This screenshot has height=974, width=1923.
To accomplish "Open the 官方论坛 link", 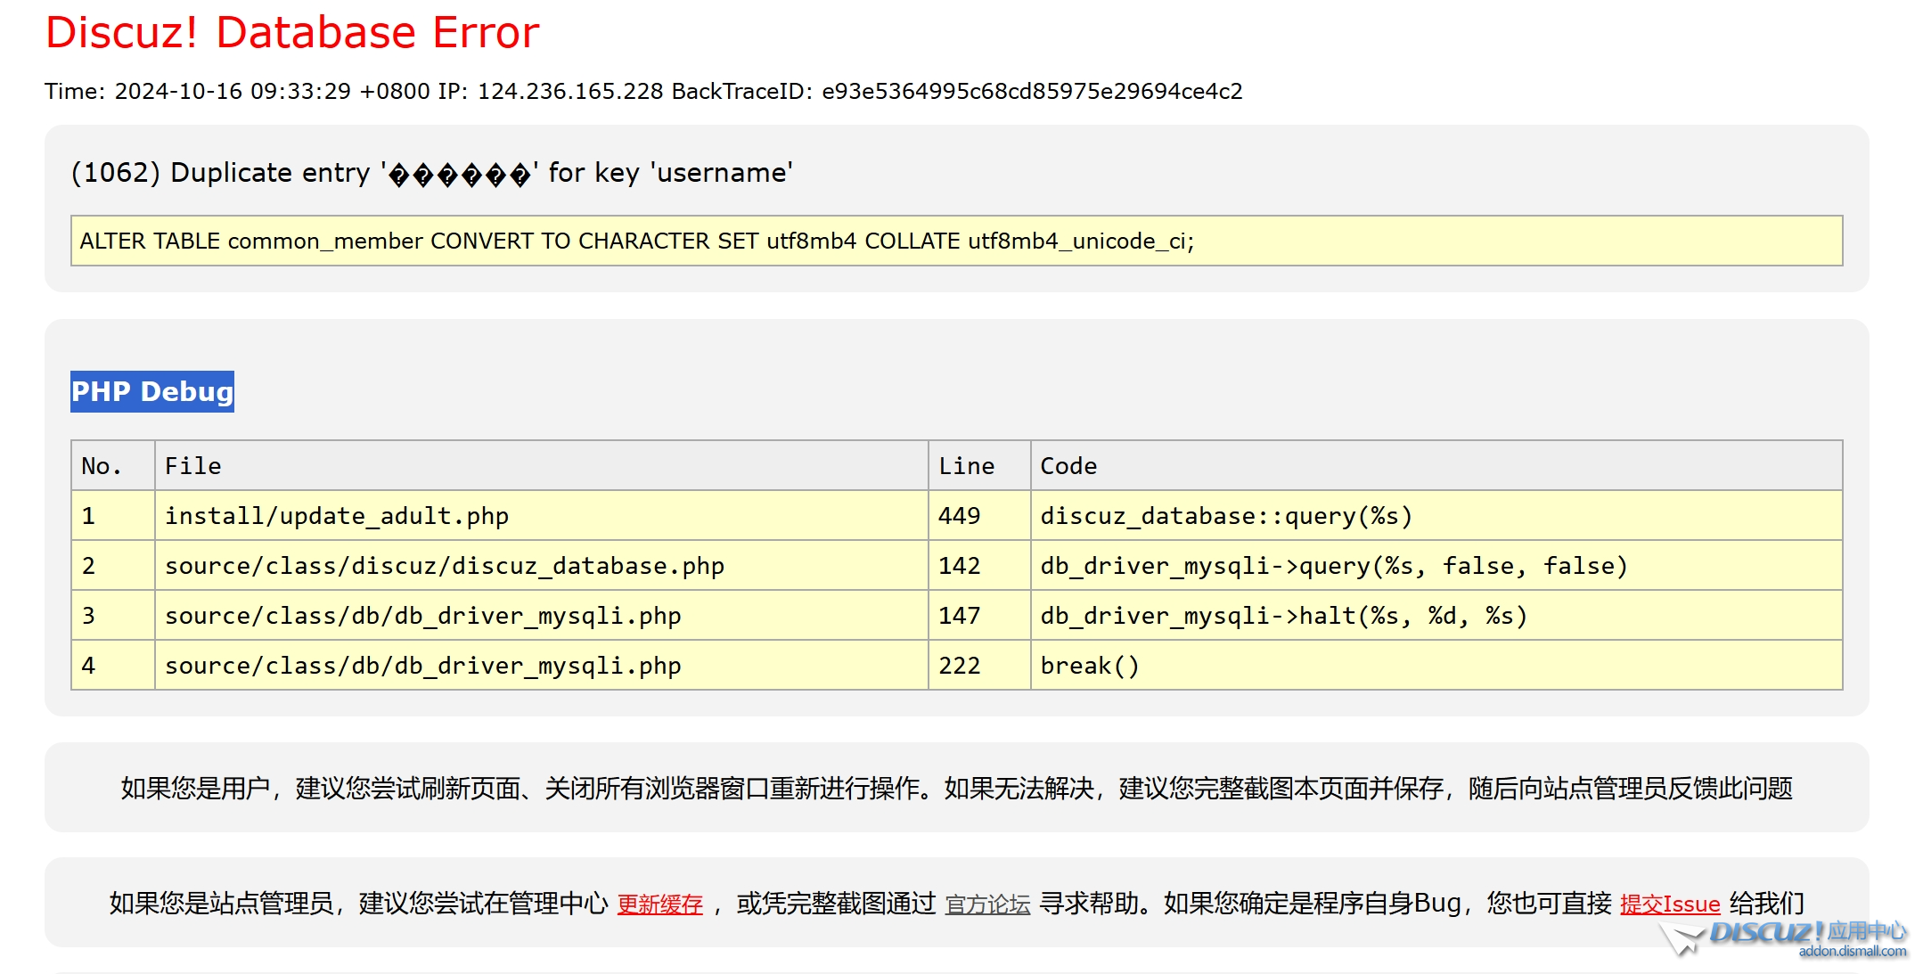I will pos(986,904).
